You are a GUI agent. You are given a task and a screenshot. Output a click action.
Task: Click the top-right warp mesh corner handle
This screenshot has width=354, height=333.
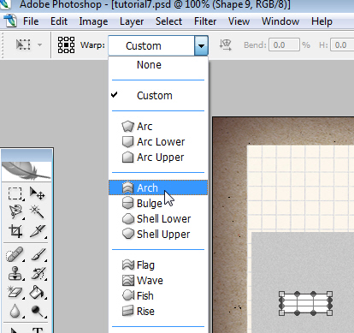[x=329, y=294]
